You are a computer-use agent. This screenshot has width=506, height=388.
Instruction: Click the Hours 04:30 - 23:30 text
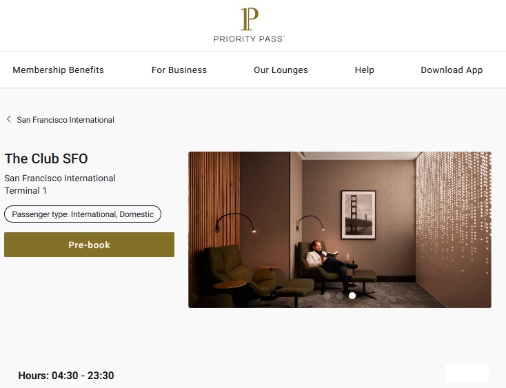(66, 376)
